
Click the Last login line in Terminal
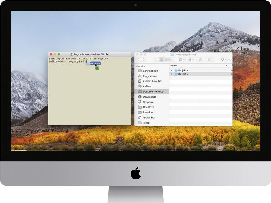click(x=78, y=59)
